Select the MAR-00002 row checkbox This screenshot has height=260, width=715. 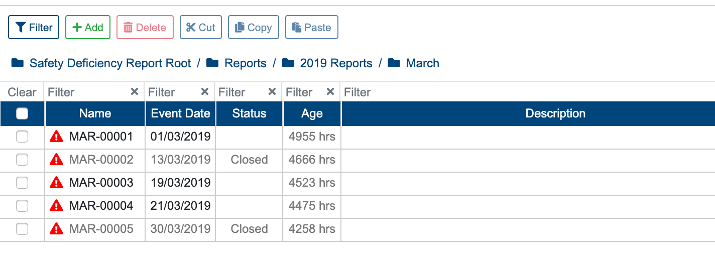(x=22, y=160)
